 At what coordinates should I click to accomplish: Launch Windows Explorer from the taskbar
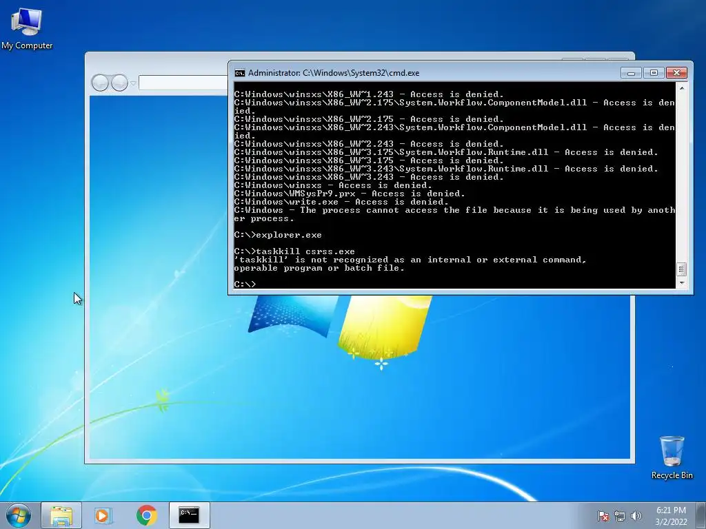click(x=61, y=515)
